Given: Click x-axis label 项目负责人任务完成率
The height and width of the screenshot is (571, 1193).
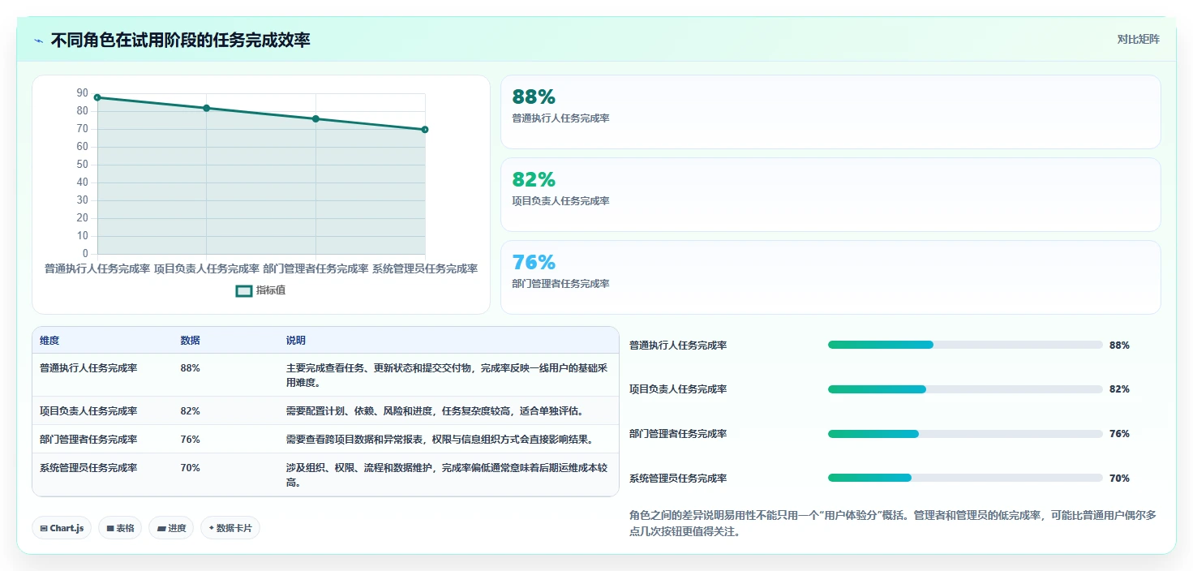Looking at the screenshot, I should point(207,268).
